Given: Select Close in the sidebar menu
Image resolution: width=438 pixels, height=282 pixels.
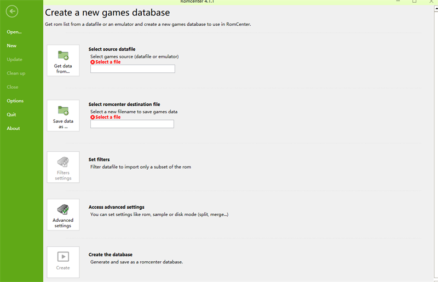Looking at the screenshot, I should pos(13,87).
